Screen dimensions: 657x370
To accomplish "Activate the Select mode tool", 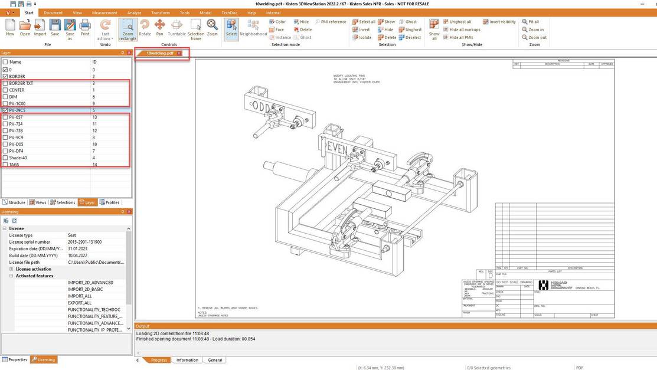I will (231, 28).
